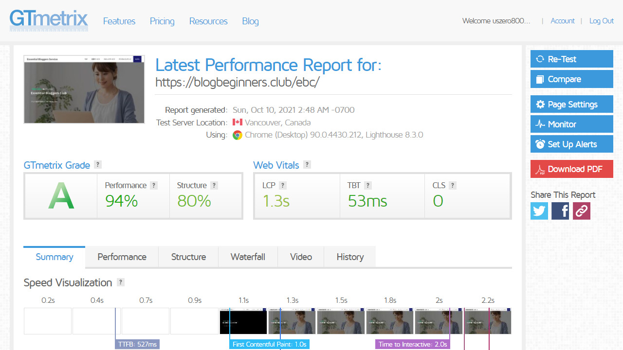Click the tested page screenshot thumbnail
The height and width of the screenshot is (350, 623).
[84, 89]
